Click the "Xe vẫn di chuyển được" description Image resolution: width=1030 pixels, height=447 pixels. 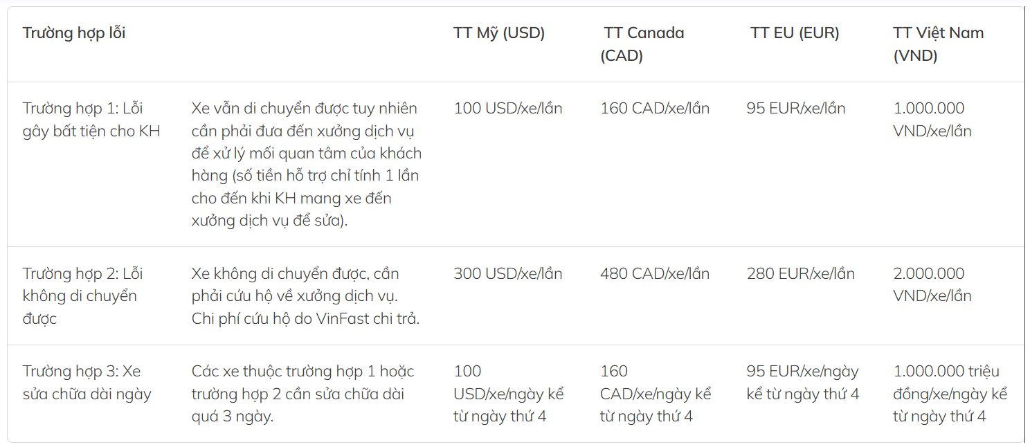pos(306,164)
